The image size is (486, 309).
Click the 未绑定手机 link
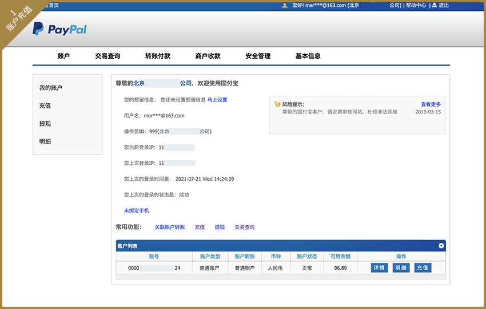click(137, 210)
